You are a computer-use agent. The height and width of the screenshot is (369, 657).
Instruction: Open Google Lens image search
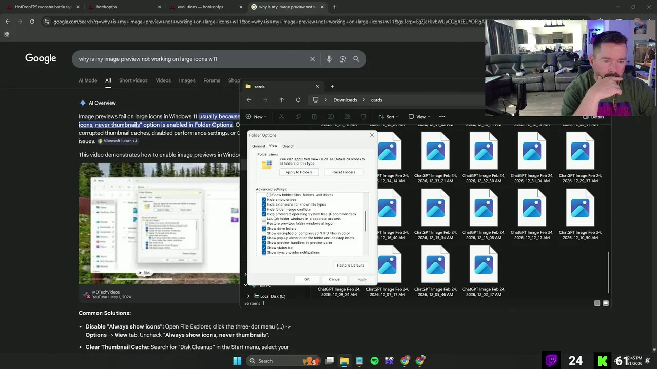[342, 59]
